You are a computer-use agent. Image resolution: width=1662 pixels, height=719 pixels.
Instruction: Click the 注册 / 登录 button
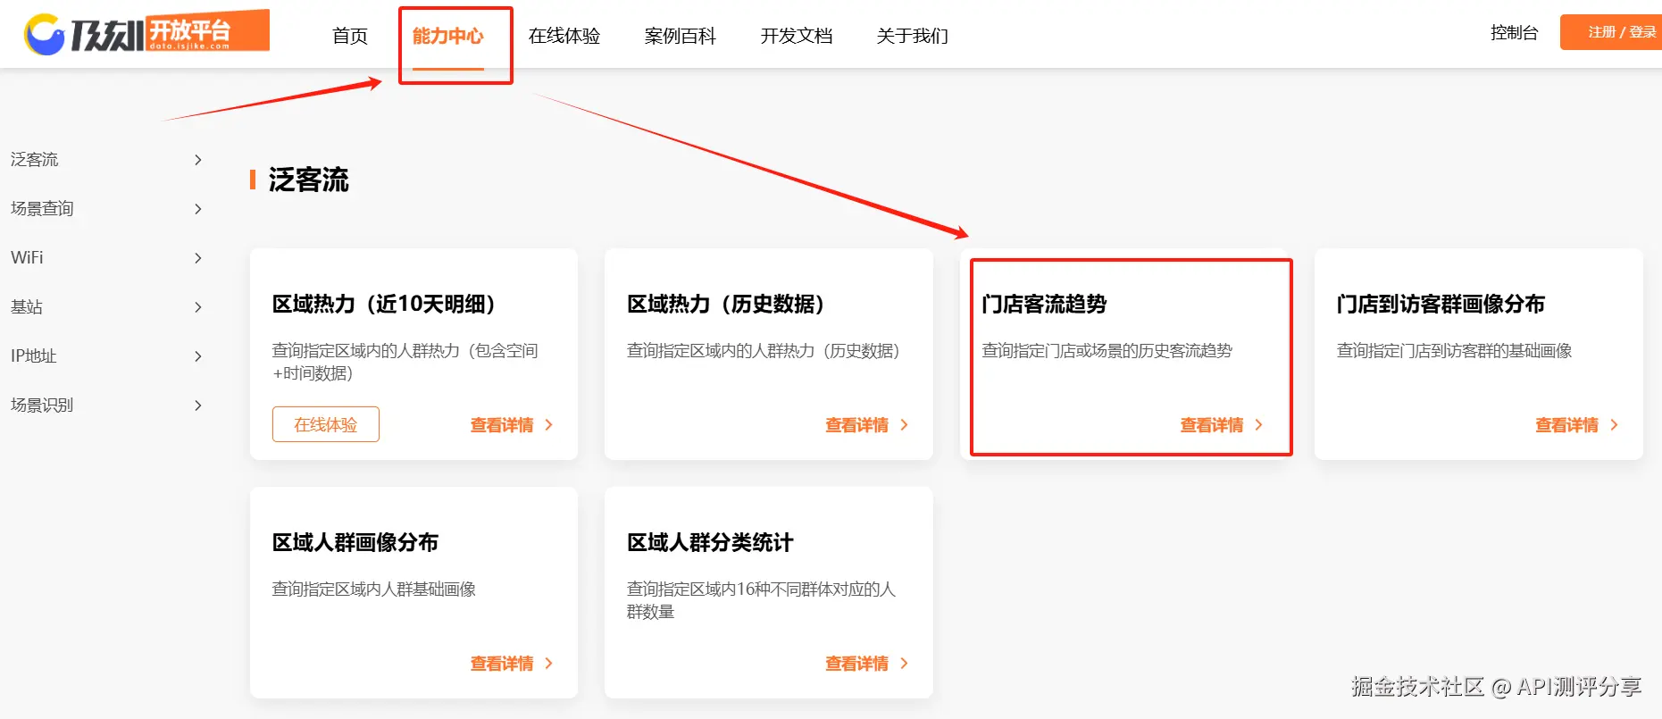click(x=1612, y=32)
